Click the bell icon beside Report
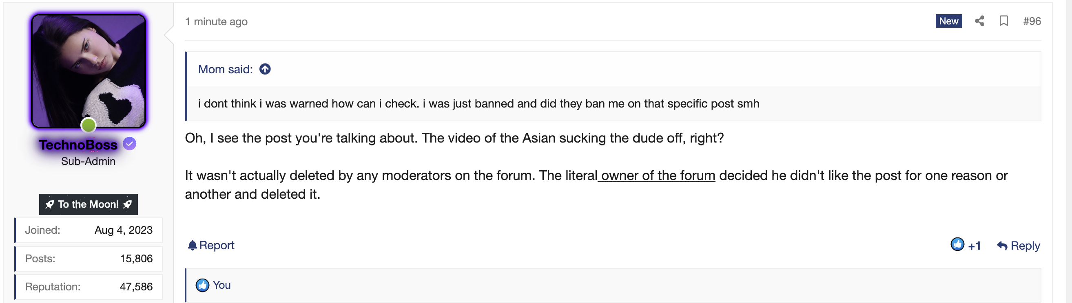Image resolution: width=1072 pixels, height=303 pixels. tap(192, 246)
